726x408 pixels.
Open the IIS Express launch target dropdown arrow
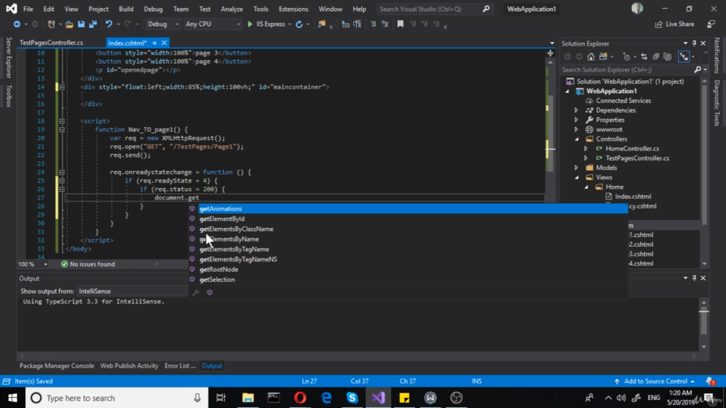[290, 24]
